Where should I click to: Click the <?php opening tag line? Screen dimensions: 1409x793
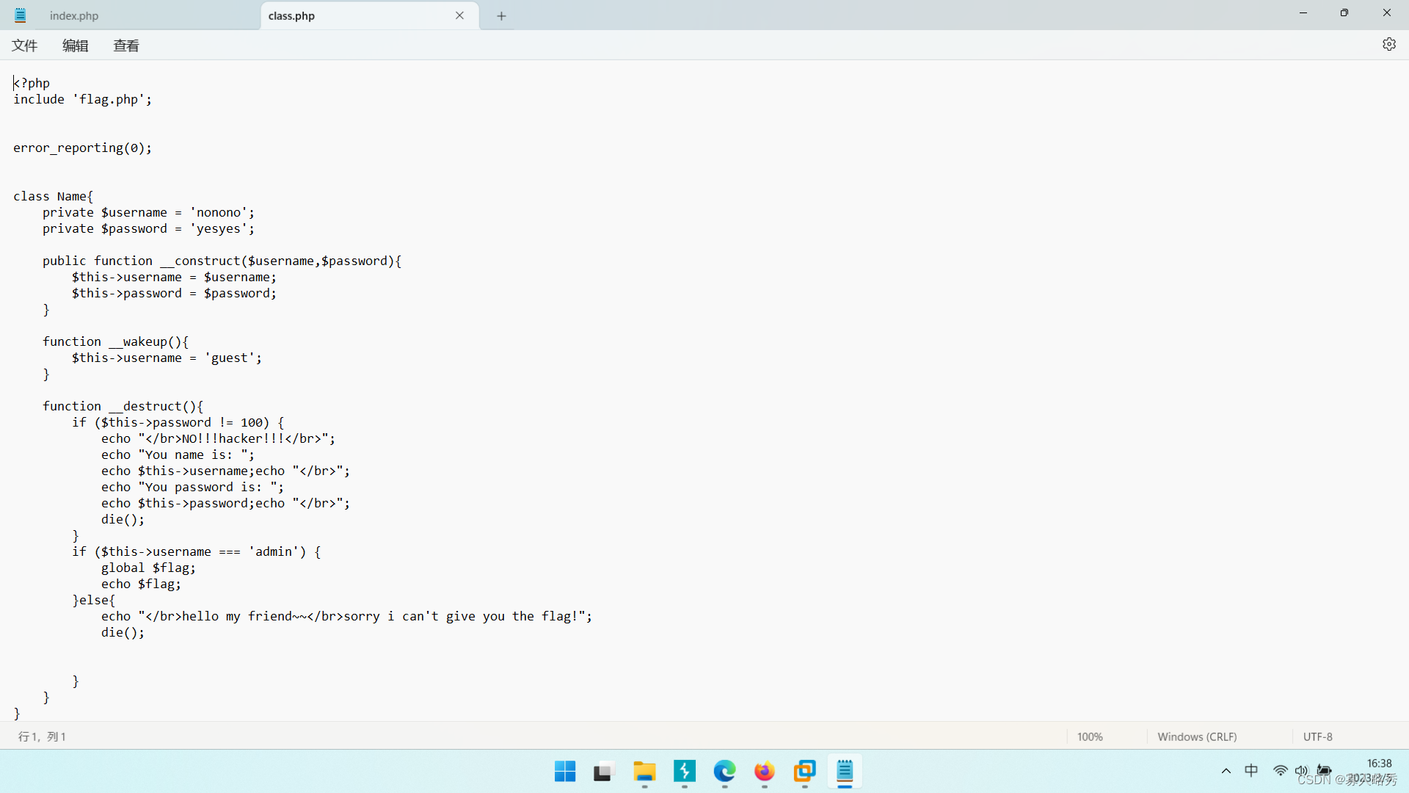[32, 83]
